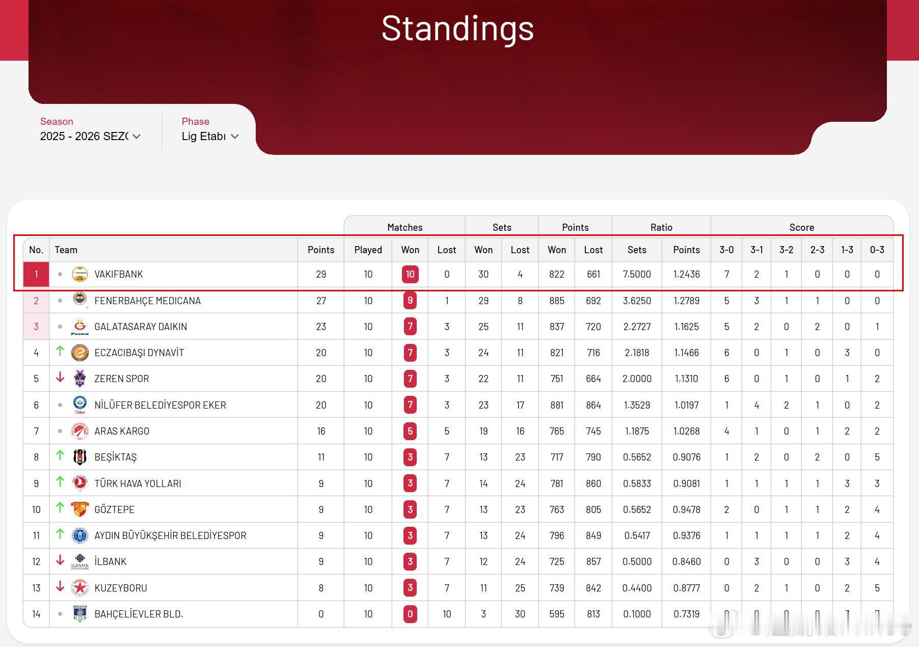919x647 pixels.
Task: Open the Season dropdown
Action: tap(90, 136)
